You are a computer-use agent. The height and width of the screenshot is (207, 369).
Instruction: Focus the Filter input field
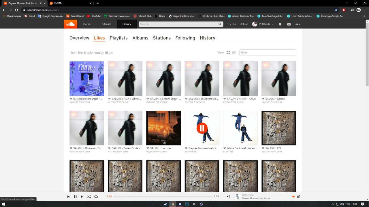(268, 53)
